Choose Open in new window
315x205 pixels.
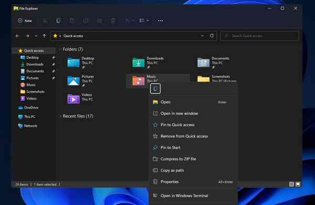click(x=193, y=114)
